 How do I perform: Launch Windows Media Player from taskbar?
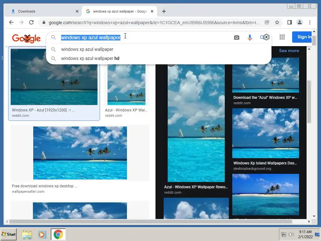point(42,234)
